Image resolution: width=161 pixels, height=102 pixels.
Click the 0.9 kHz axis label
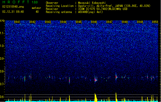coord(2,59)
